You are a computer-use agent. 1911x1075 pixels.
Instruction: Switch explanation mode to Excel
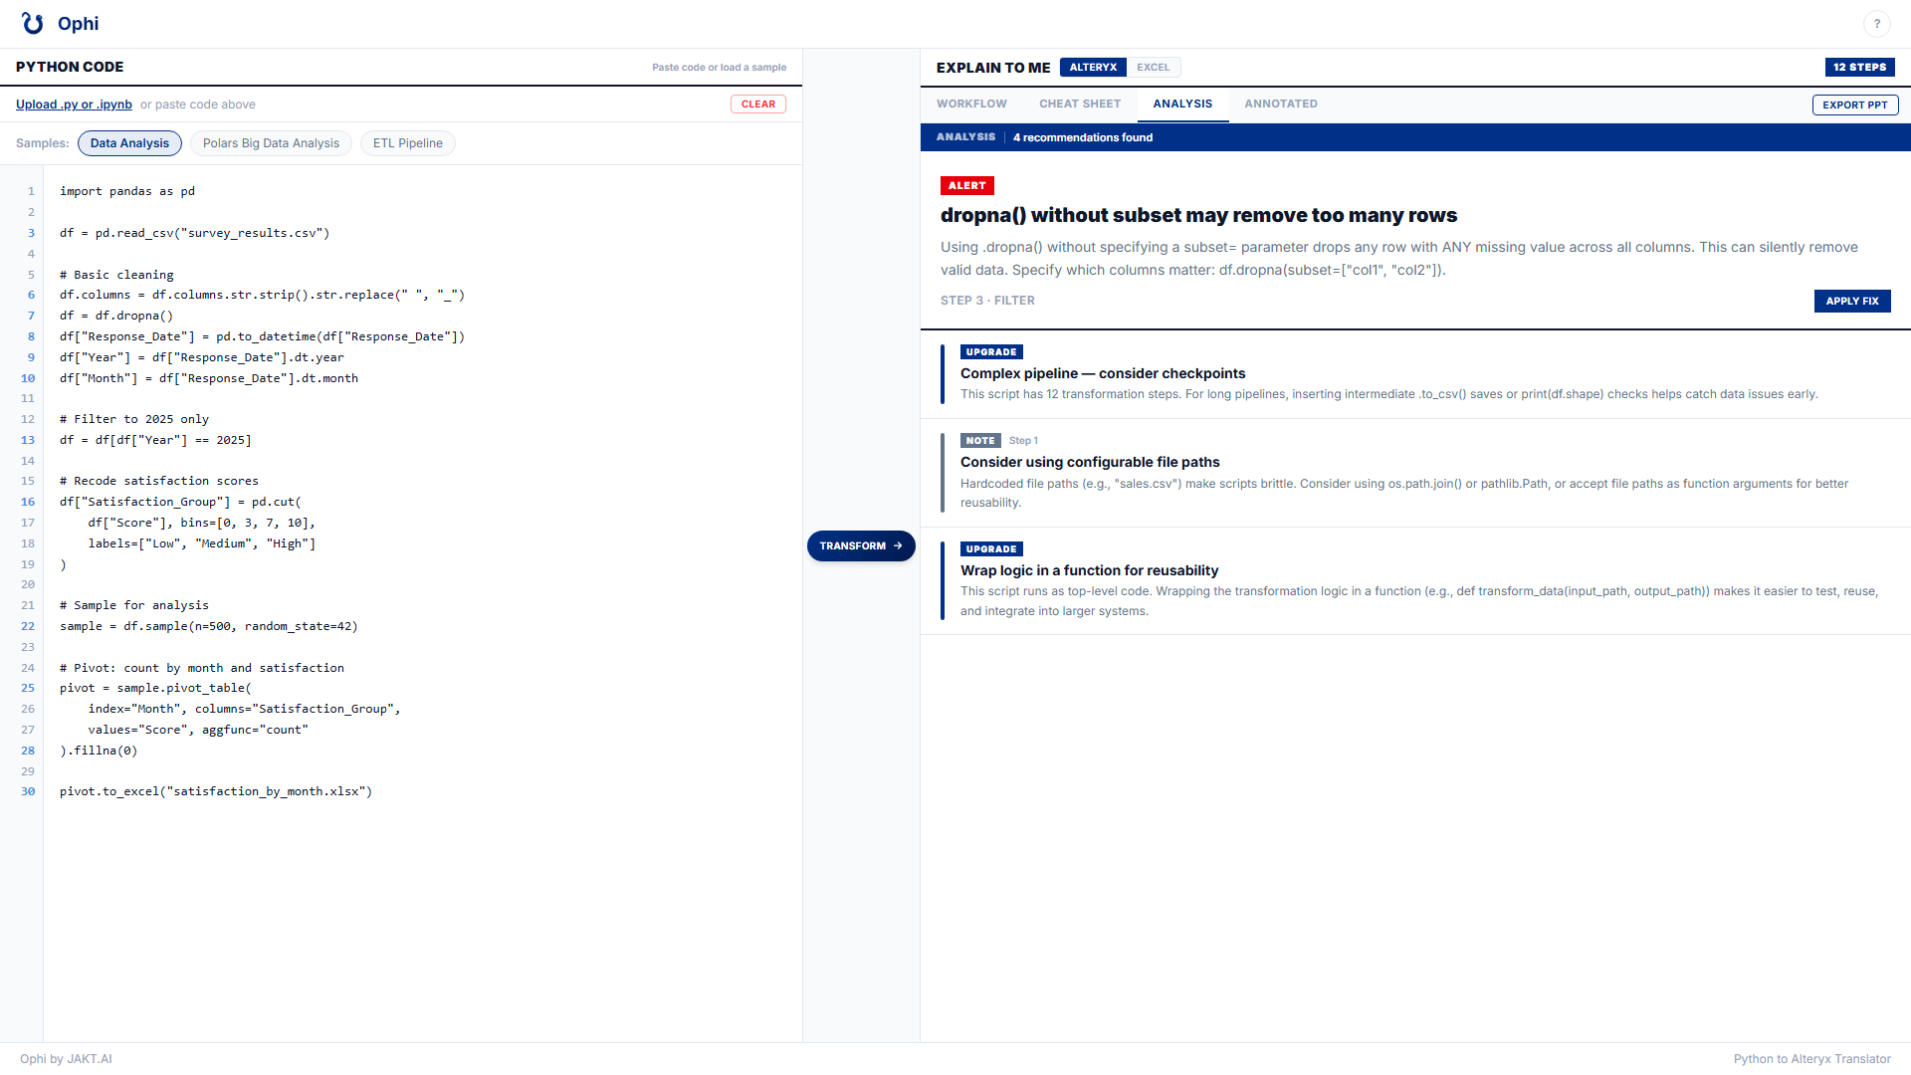[1153, 68]
